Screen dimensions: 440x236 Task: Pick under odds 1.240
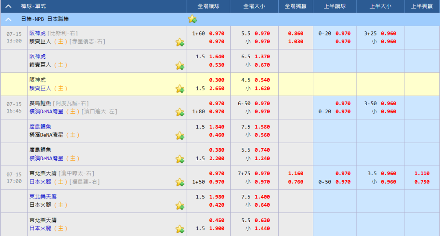262,158
